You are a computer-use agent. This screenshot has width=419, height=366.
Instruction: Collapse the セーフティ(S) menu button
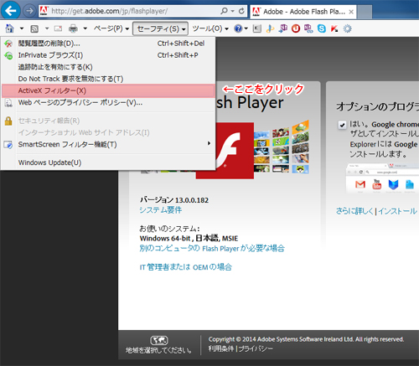(x=160, y=28)
